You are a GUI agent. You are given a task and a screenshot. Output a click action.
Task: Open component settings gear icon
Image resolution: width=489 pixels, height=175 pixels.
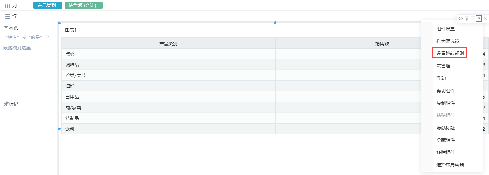click(461, 19)
